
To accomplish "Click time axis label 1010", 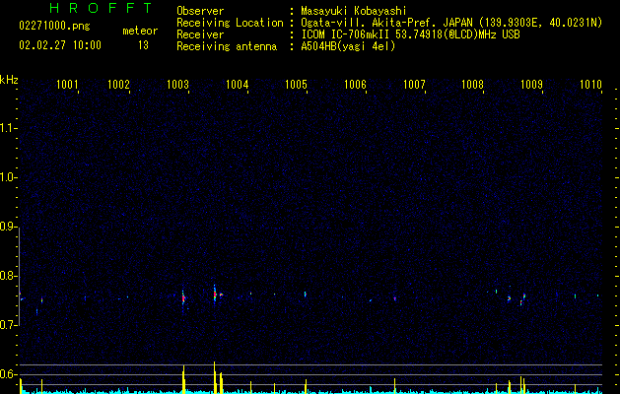I will pyautogui.click(x=590, y=85).
